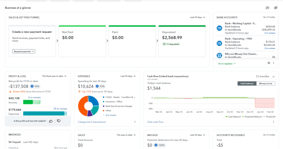Screen dimensions: 283x149
Task: Click Categorize 4 transactions link
Action: coord(92,122)
